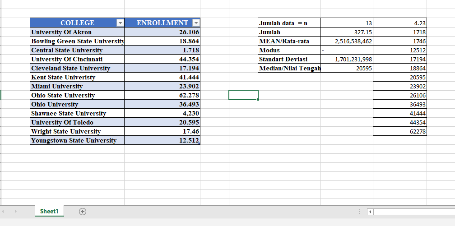Select enrollment value 4,230

pyautogui.click(x=162, y=113)
